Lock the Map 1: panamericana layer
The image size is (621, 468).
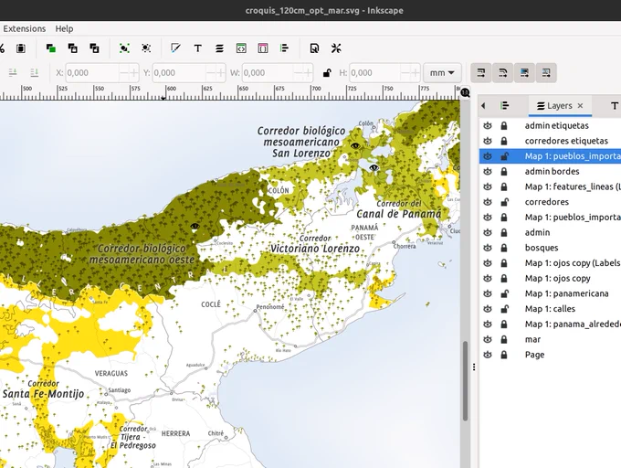click(x=504, y=293)
